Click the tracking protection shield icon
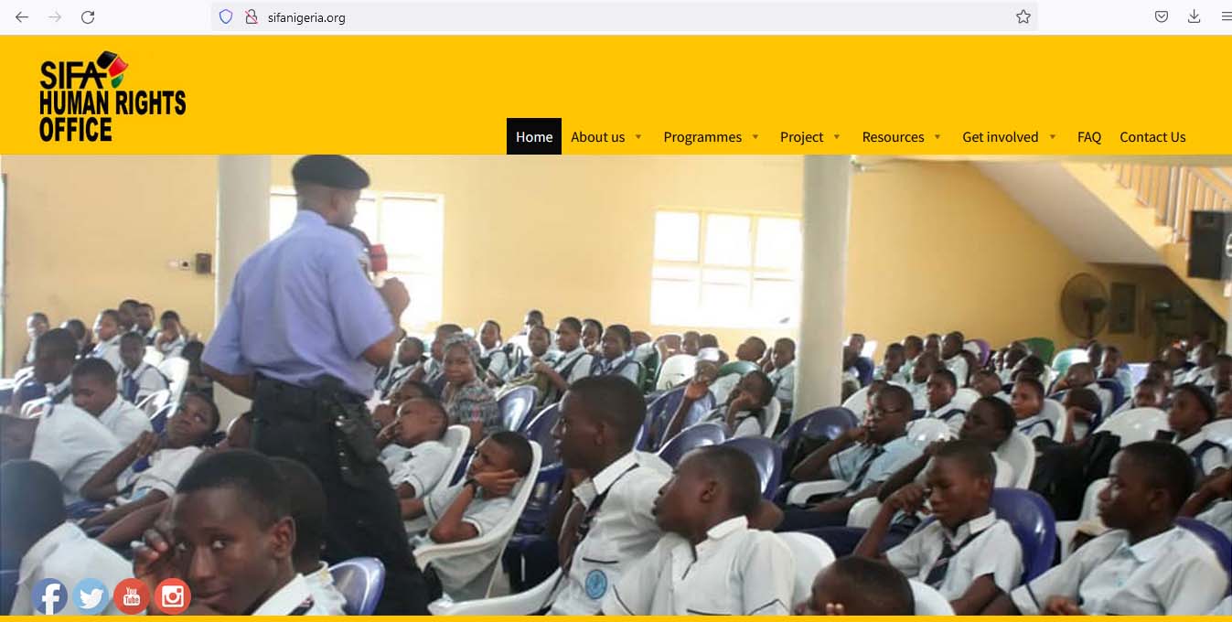 click(x=226, y=16)
